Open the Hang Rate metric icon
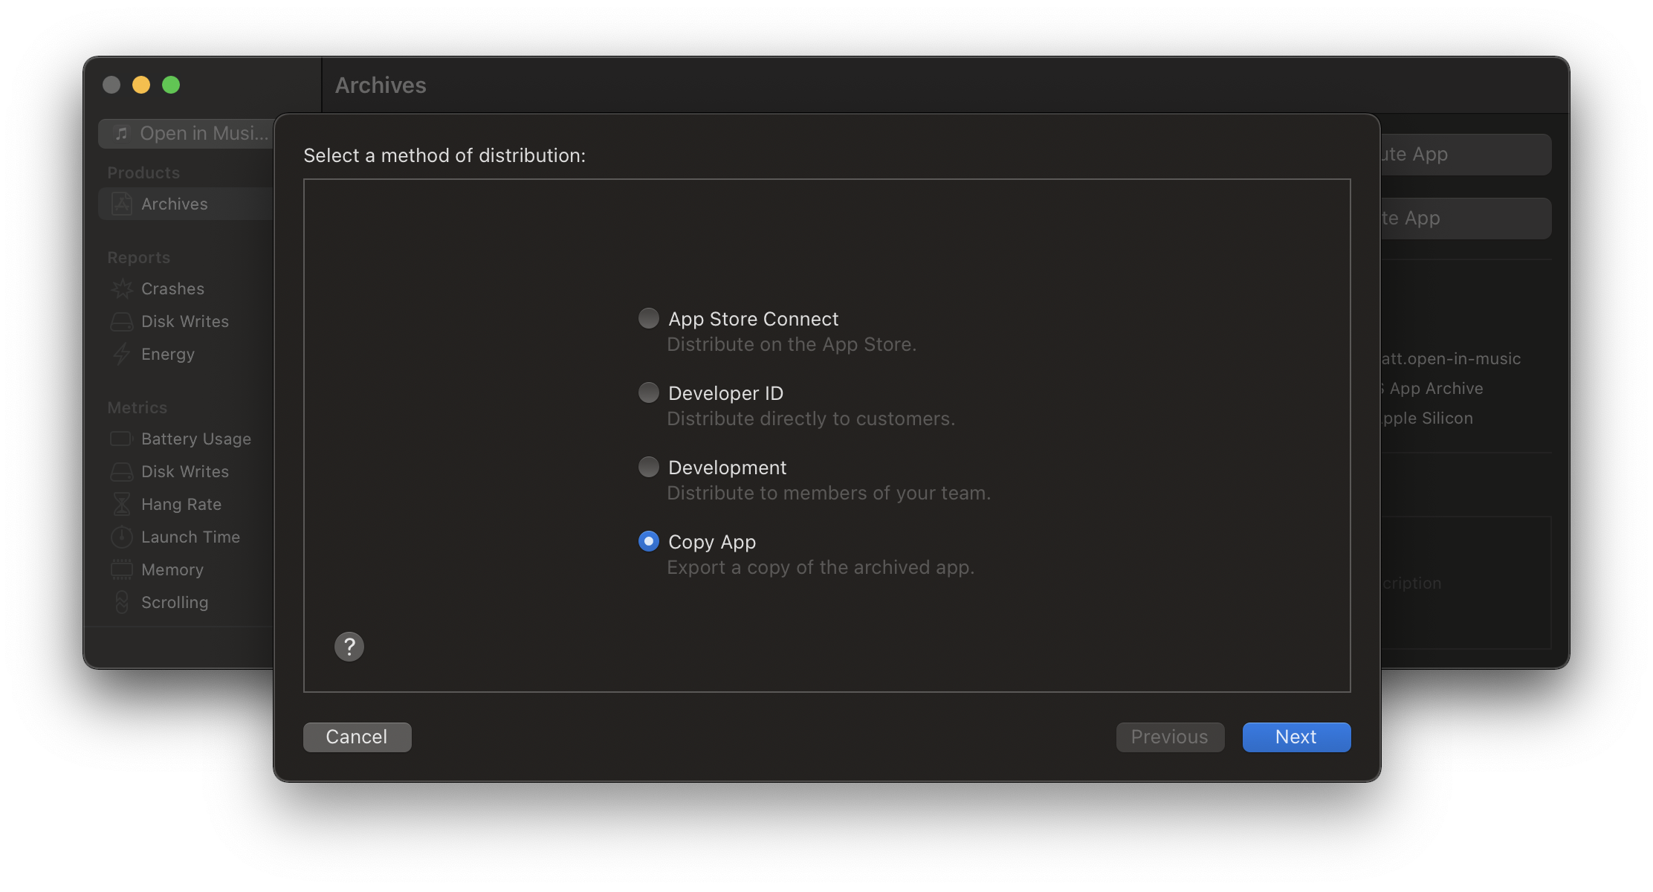Screen dimensions: 1653x892 point(121,504)
